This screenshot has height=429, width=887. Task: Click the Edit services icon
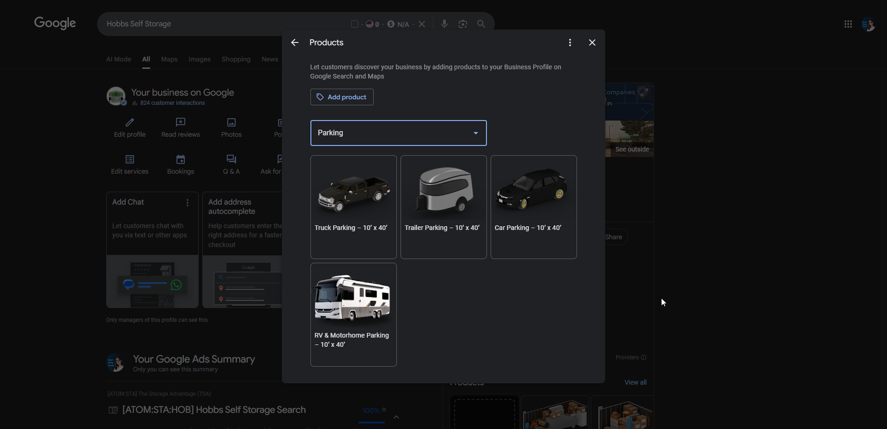(x=130, y=159)
